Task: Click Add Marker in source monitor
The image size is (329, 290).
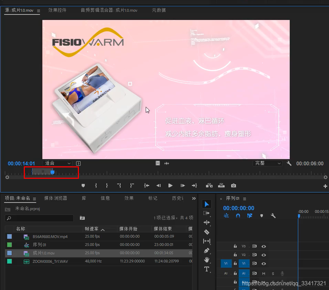Action: pyautogui.click(x=83, y=186)
